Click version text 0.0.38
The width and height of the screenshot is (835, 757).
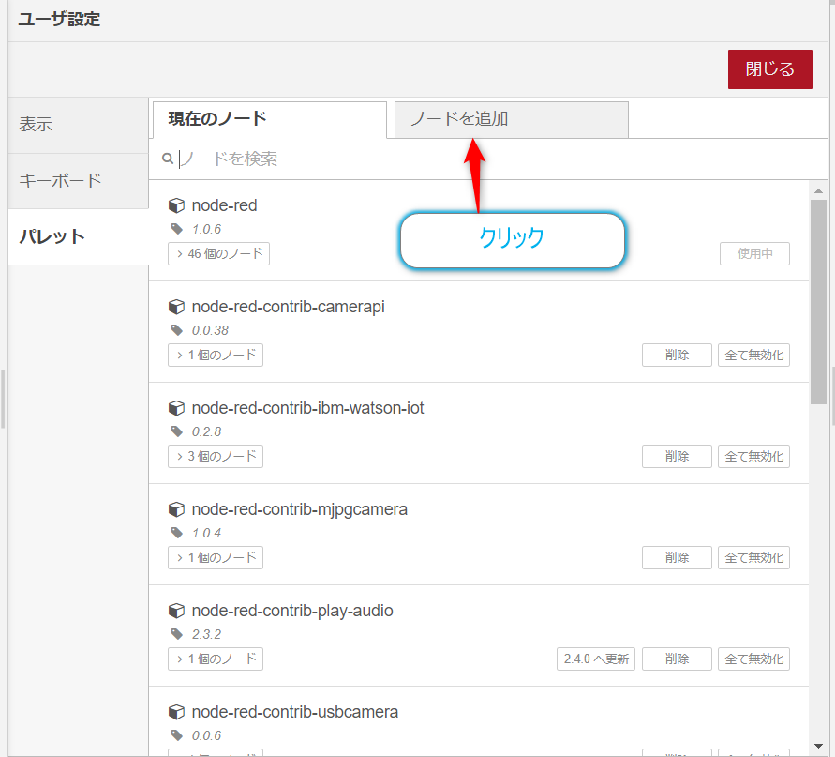click(x=210, y=330)
